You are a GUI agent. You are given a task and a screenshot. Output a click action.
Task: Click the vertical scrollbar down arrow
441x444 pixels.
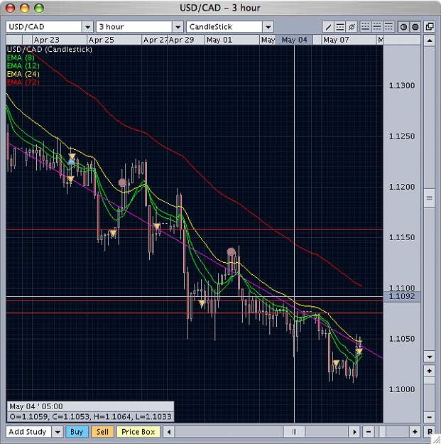[x=430, y=357]
